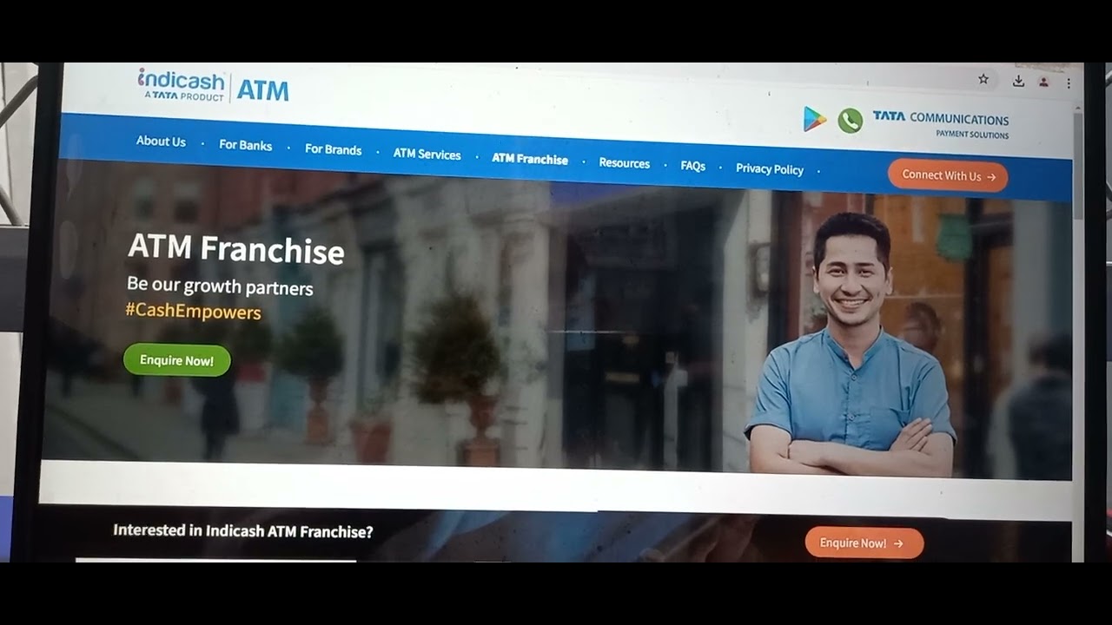Click the Connect With Us button
This screenshot has height=625, width=1112.
pyautogui.click(x=948, y=175)
